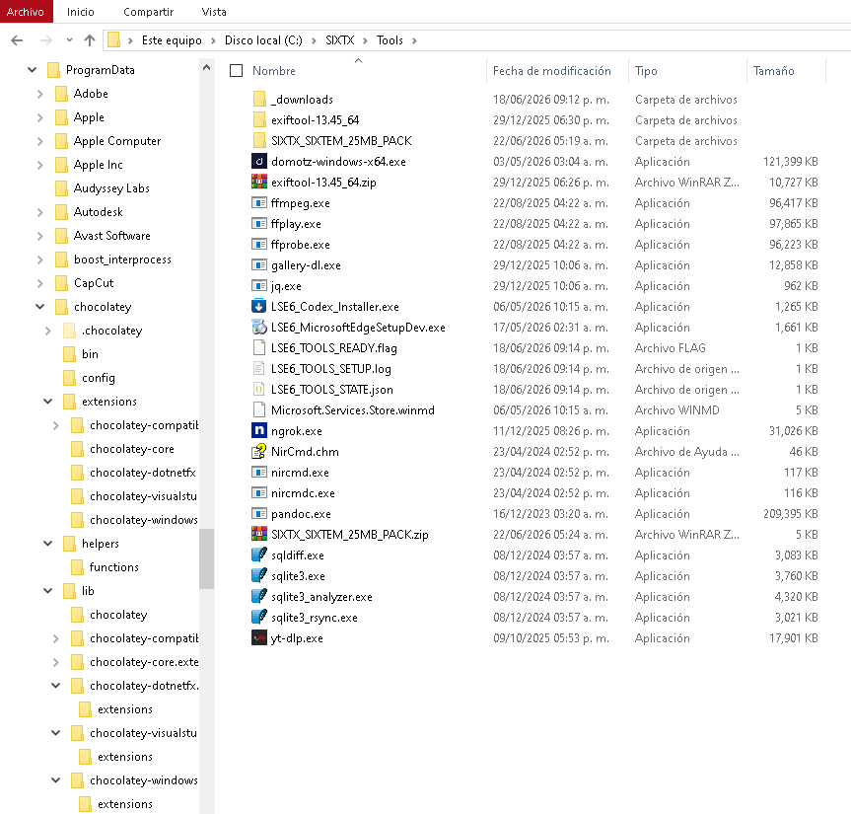Select the CapCut folder in tree
This screenshot has width=851, height=814.
click(x=94, y=283)
